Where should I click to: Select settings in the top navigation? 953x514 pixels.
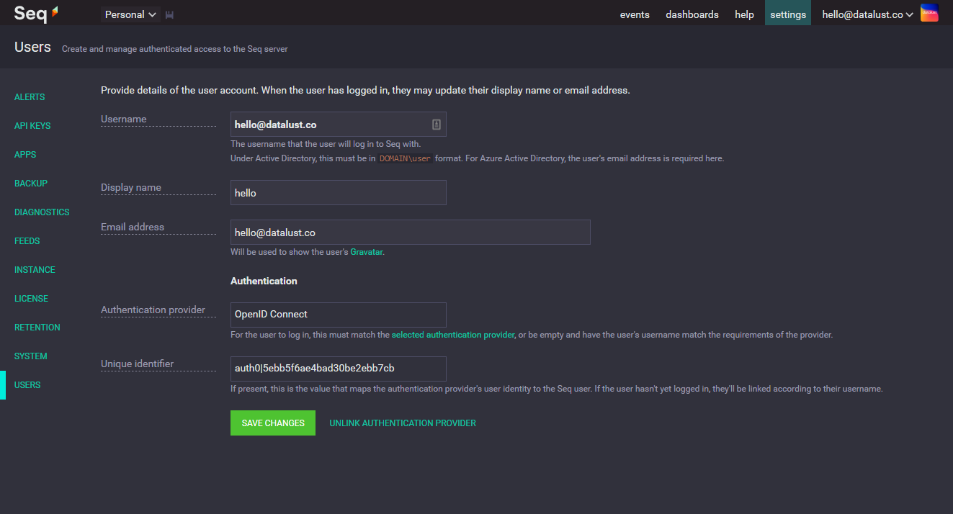click(x=788, y=14)
